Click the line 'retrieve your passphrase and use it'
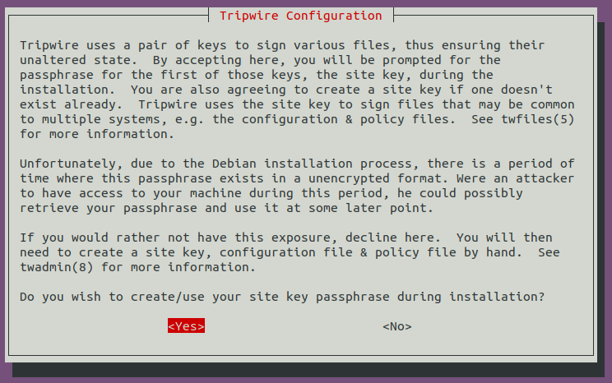The height and width of the screenshot is (383, 612). [x=226, y=208]
